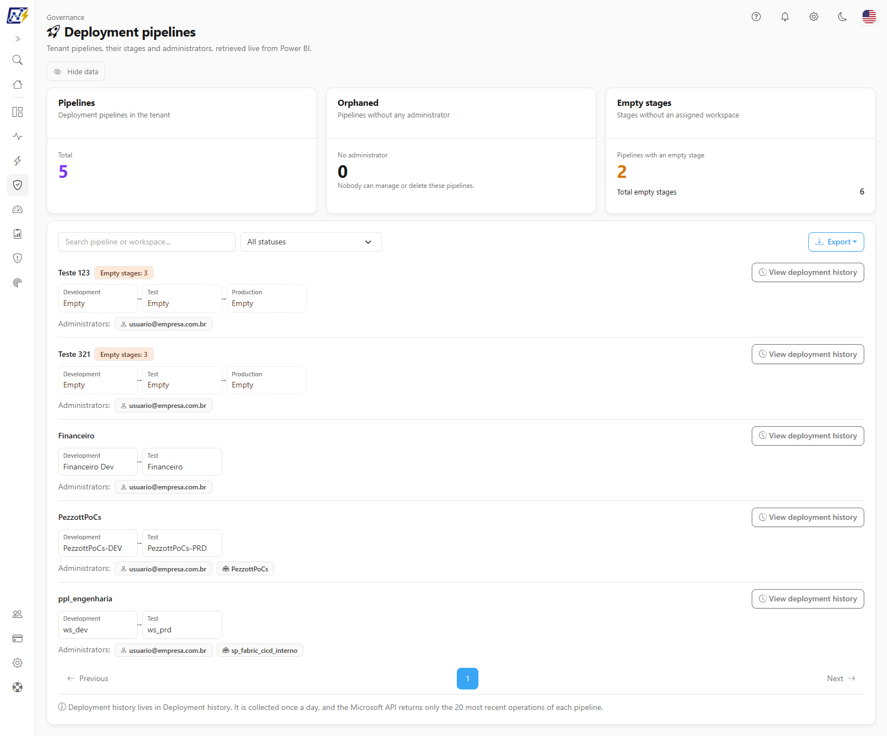
Task: Open the sidebar search icon
Action: (x=18, y=60)
